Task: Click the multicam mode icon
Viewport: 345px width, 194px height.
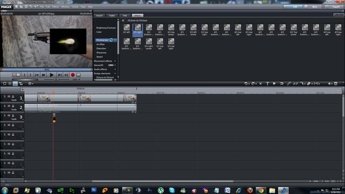Action: pyautogui.click(x=21, y=84)
